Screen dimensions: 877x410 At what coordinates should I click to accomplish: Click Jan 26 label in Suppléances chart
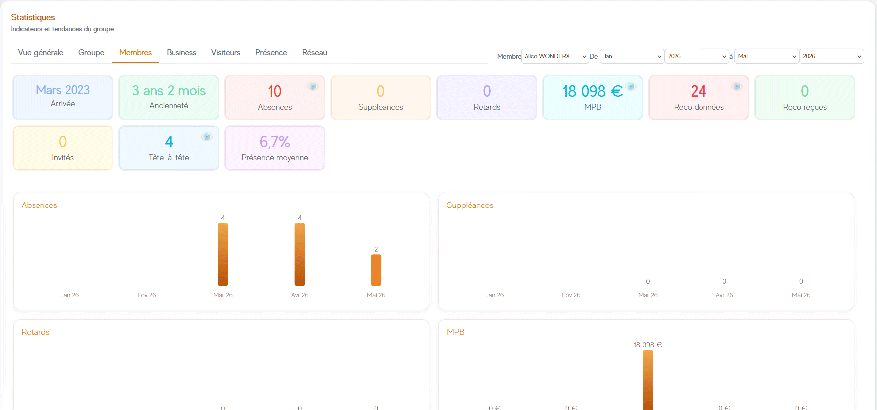click(x=495, y=295)
